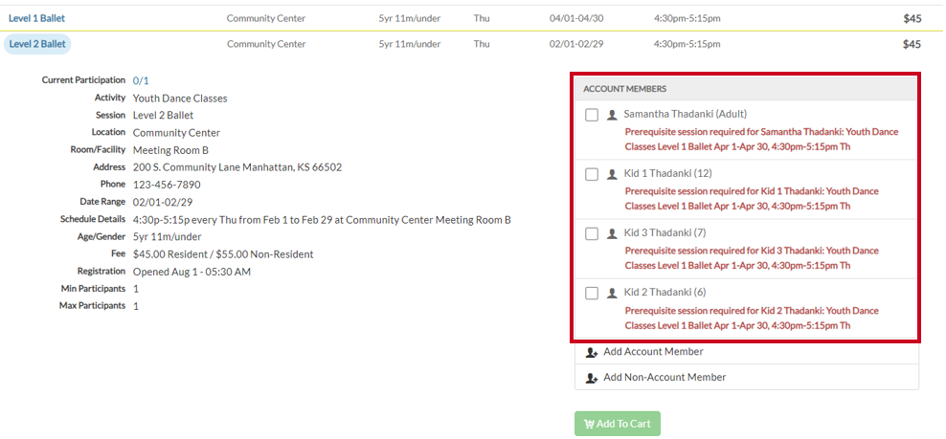Click person icon beside Samantha Thadanki
The width and height of the screenshot is (946, 439).
(x=612, y=115)
